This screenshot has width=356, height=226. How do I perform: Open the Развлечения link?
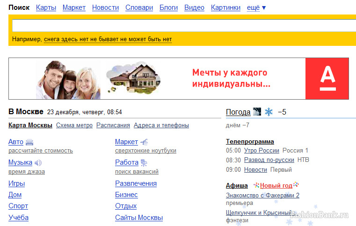[x=136, y=183]
